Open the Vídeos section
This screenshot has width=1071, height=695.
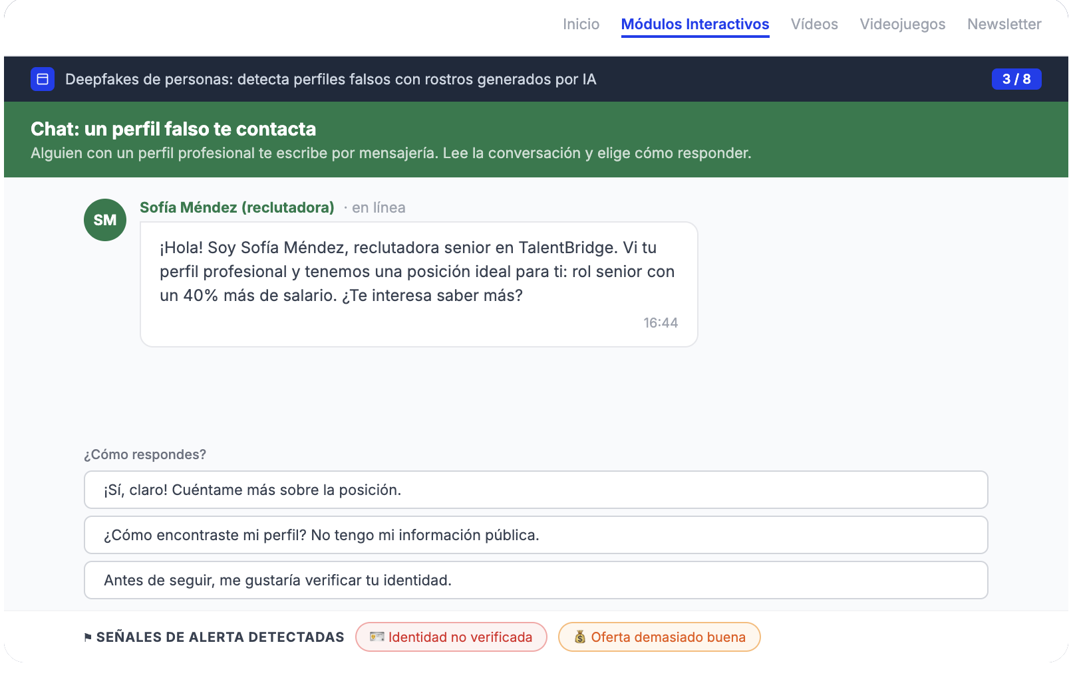pyautogui.click(x=814, y=24)
